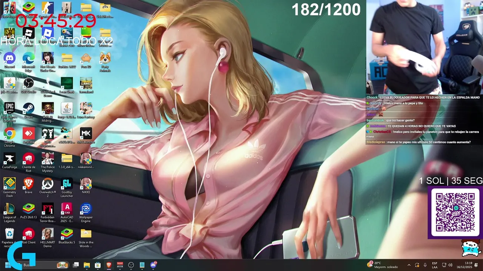
Task: Select the PvZ3 26.0.13 icon
Action: (28, 211)
